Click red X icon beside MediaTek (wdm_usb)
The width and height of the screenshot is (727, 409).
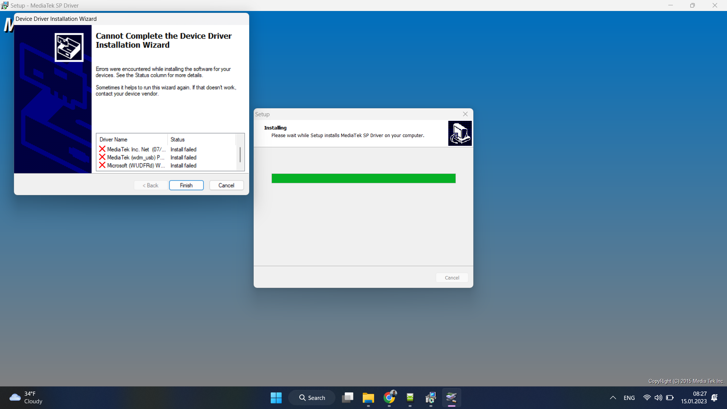pos(102,157)
